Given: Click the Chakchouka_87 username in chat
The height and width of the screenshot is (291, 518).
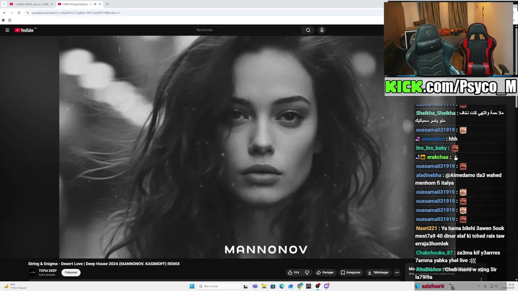Looking at the screenshot, I should pyautogui.click(x=434, y=253).
